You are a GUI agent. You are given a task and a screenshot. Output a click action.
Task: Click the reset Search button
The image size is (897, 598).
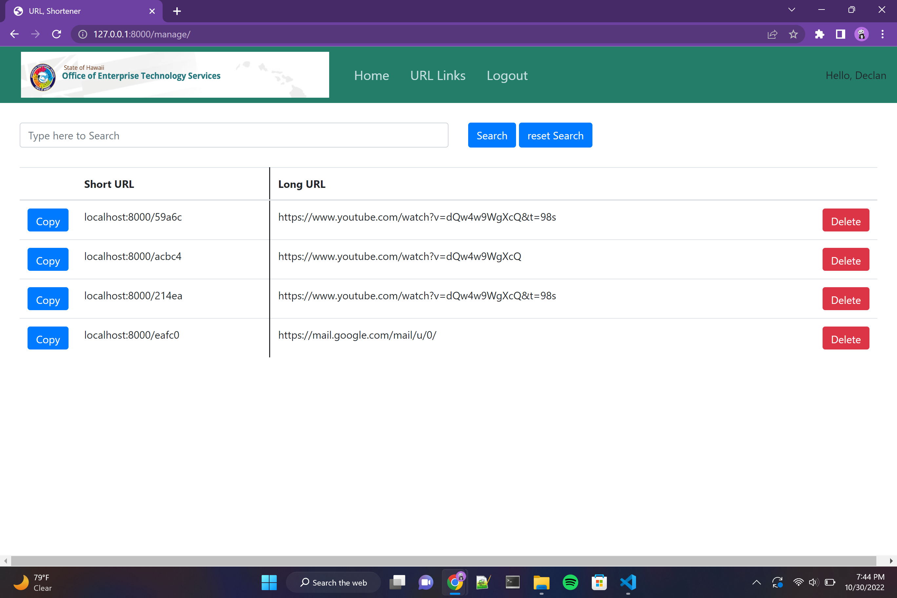coord(555,135)
